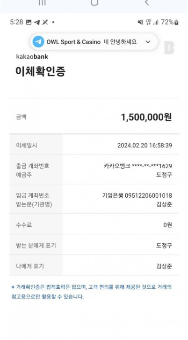Viewport: 188px width, 340px height.
Task: Tap the muted sound icon in status bar
Action: [140, 22]
